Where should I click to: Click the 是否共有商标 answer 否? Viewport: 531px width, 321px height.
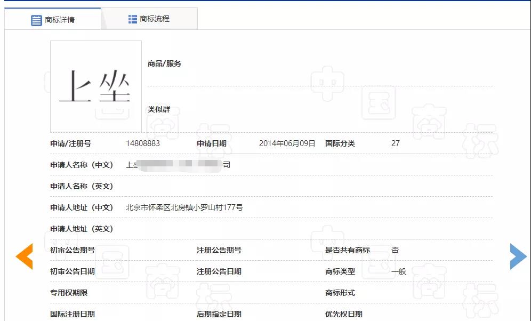[x=395, y=249]
